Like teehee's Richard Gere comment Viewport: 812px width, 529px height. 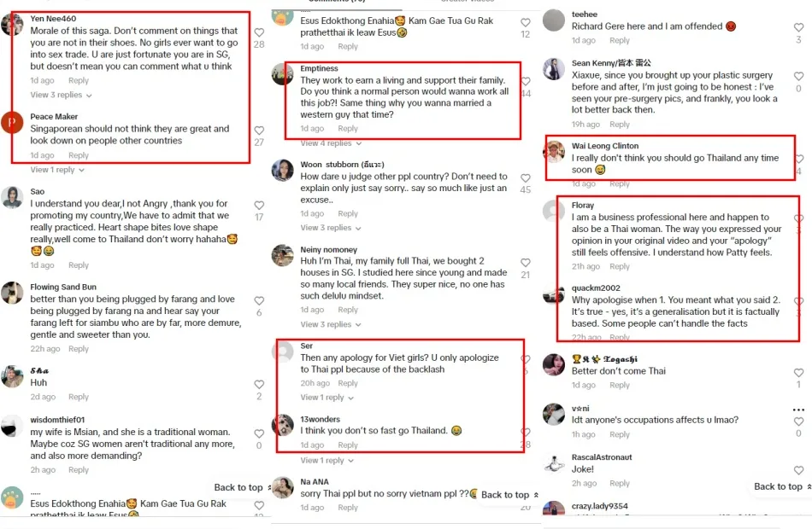click(x=799, y=28)
